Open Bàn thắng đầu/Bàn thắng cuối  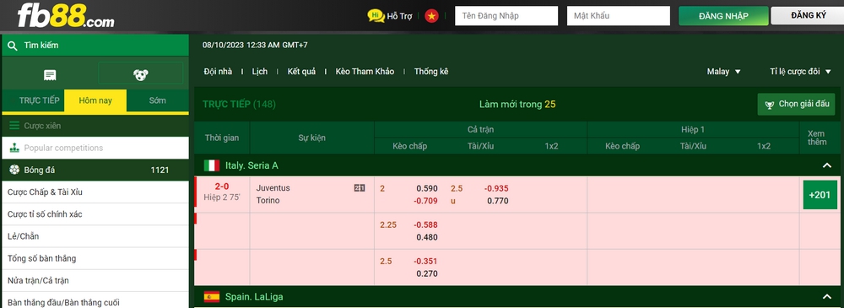point(95,300)
